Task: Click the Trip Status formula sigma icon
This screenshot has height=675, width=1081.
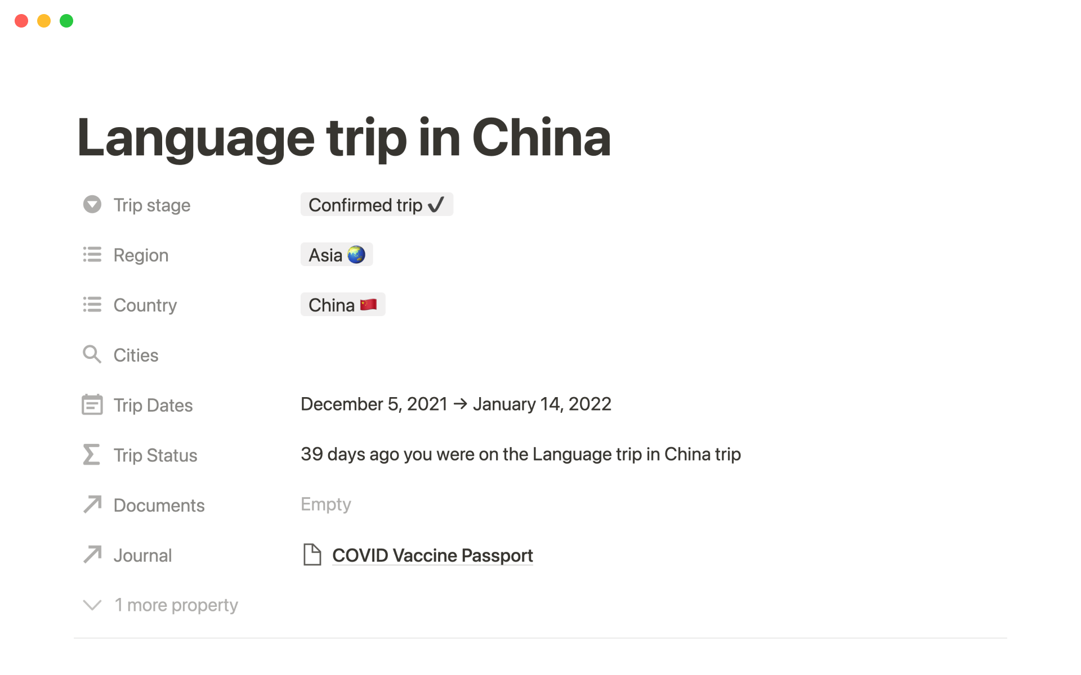Action: click(92, 455)
